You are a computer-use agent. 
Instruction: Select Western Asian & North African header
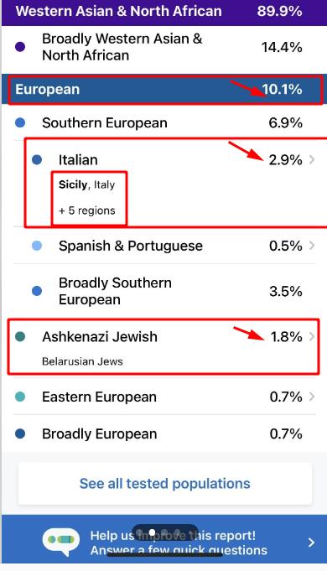click(x=164, y=11)
